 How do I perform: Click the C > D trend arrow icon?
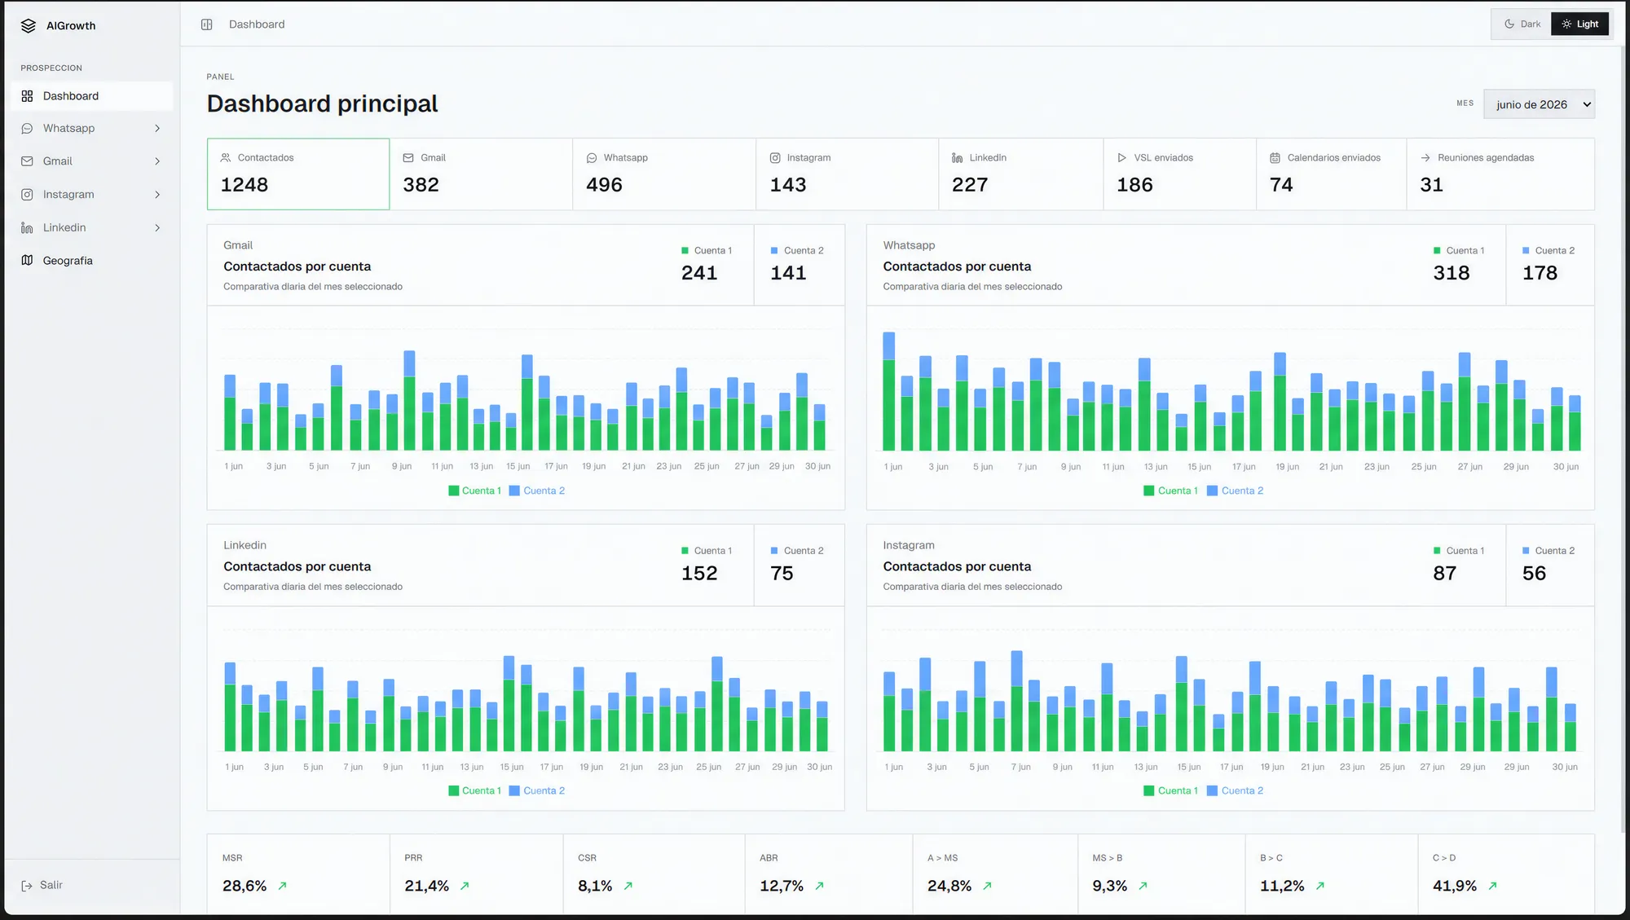pyautogui.click(x=1492, y=886)
